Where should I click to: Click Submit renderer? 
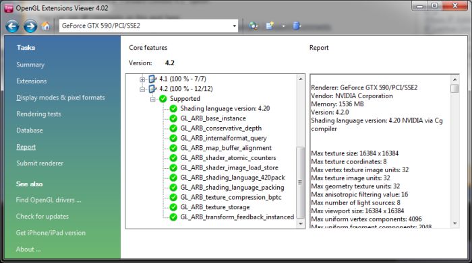point(40,163)
